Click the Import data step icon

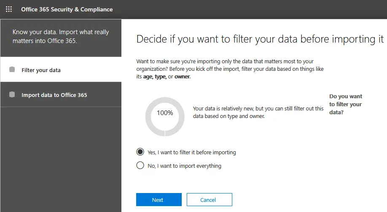point(12,94)
